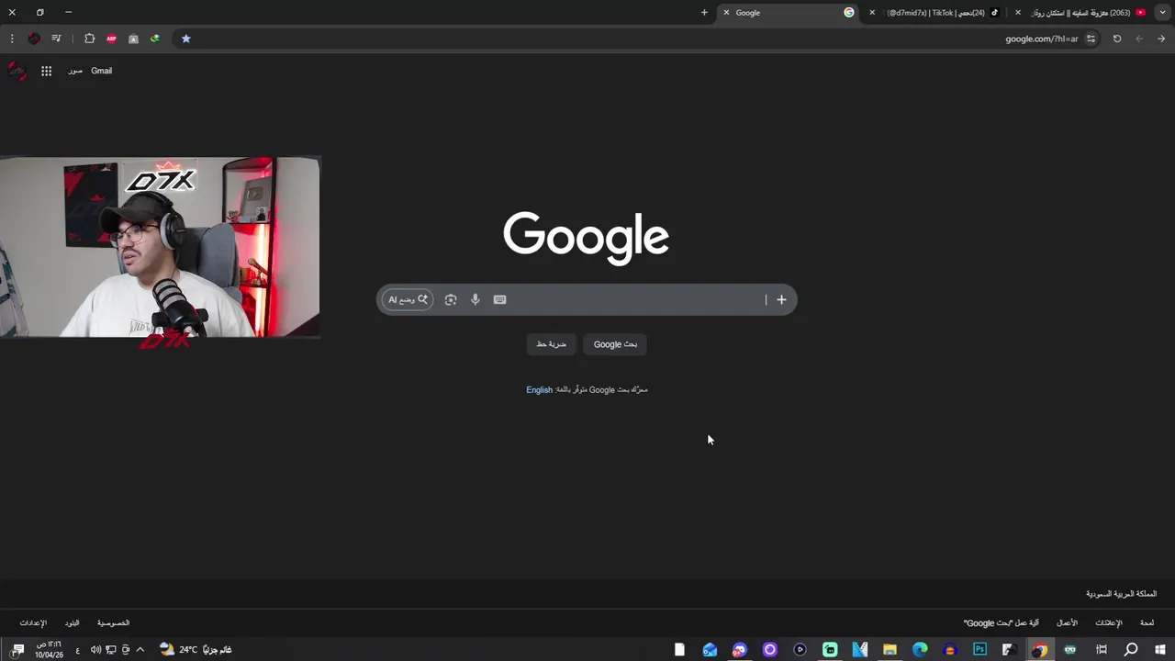Open البنود terms link in footer
This screenshot has height=661, width=1175.
(72, 623)
